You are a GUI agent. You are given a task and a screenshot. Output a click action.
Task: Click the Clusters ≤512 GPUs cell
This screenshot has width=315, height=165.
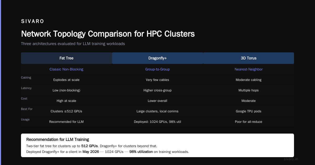(x=66, y=111)
